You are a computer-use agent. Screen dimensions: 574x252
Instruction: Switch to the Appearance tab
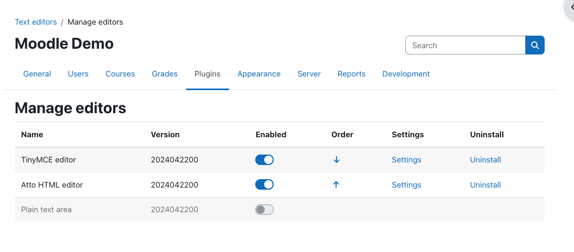click(x=259, y=74)
